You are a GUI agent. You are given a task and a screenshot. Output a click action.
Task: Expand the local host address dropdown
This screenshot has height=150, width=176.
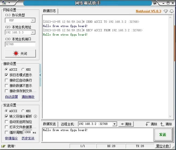(33, 32)
